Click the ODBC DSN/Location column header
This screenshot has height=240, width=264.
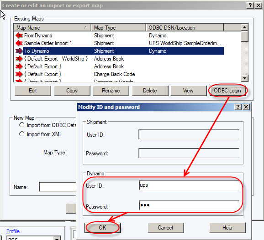185,27
